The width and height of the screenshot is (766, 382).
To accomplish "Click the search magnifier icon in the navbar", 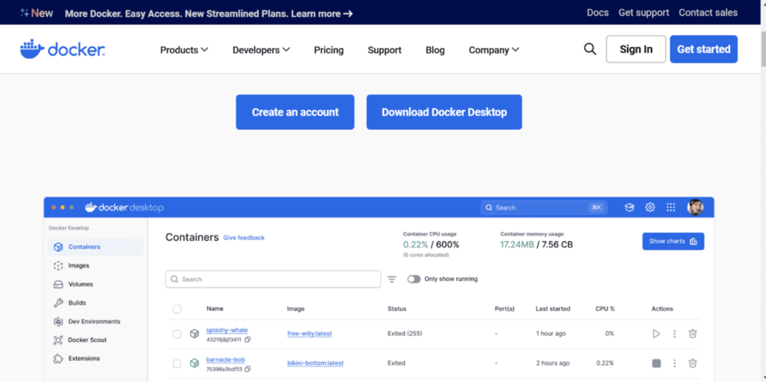I will (x=590, y=49).
